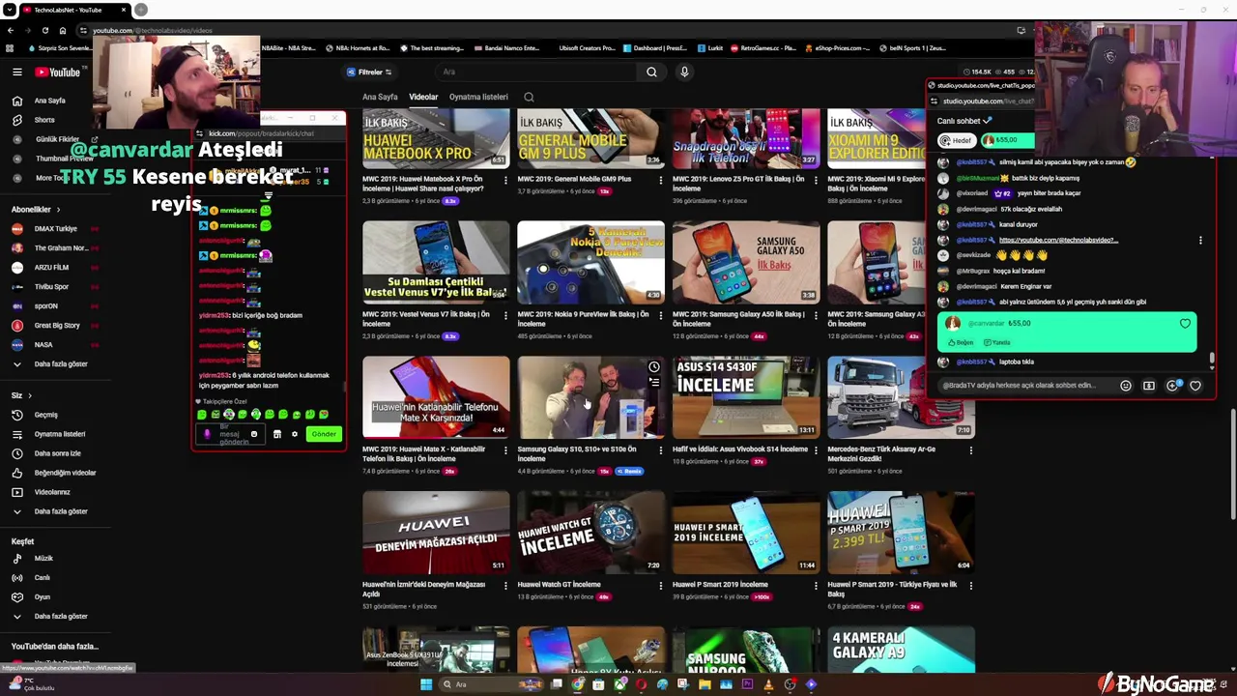Open ASUS S14 S430F İnceleme thumbnail
Image resolution: width=1237 pixels, height=696 pixels.
[746, 396]
